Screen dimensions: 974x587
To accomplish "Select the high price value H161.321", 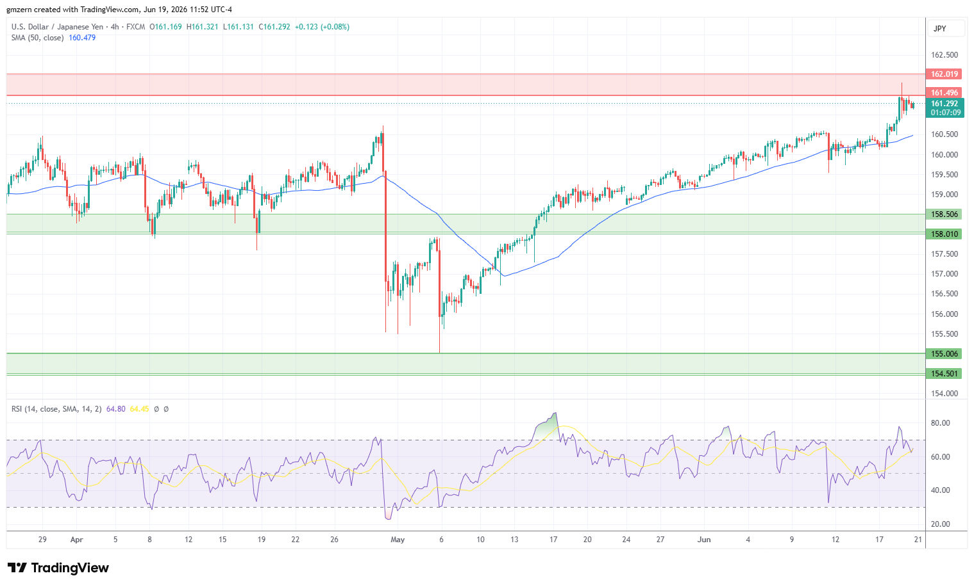I will click(203, 27).
